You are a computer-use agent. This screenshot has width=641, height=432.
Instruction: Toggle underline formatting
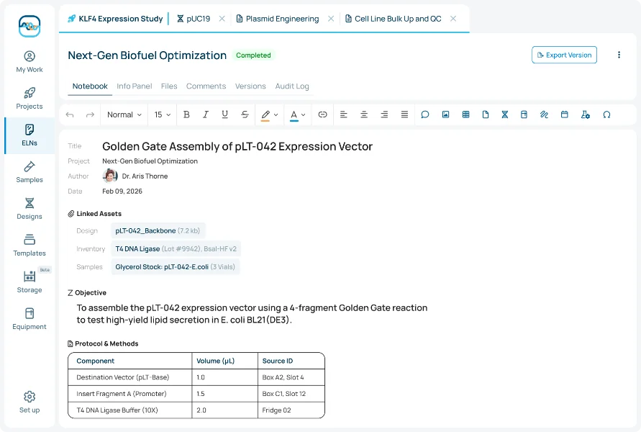(224, 114)
